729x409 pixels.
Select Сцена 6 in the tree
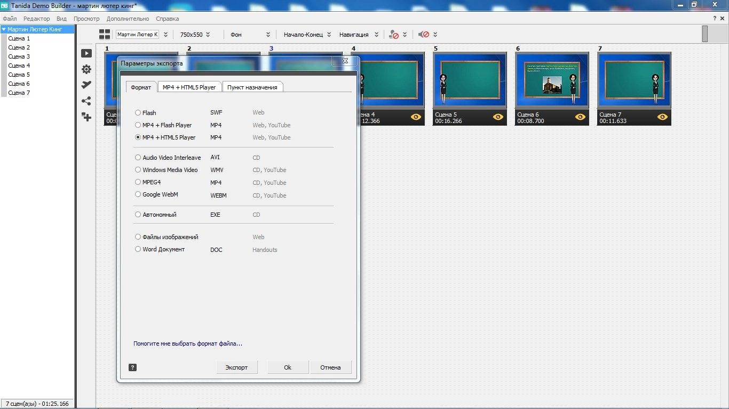click(x=19, y=84)
